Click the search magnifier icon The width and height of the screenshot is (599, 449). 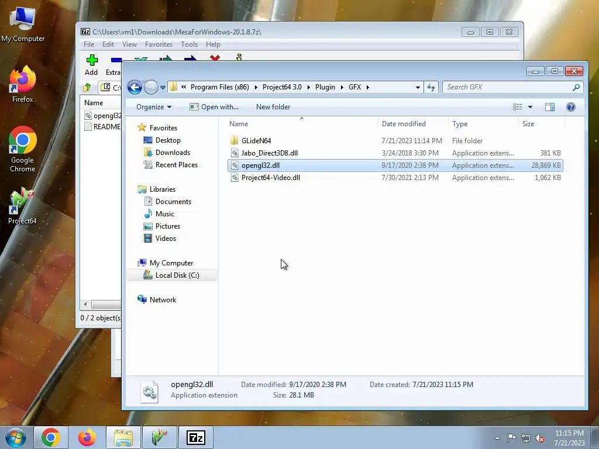point(576,87)
